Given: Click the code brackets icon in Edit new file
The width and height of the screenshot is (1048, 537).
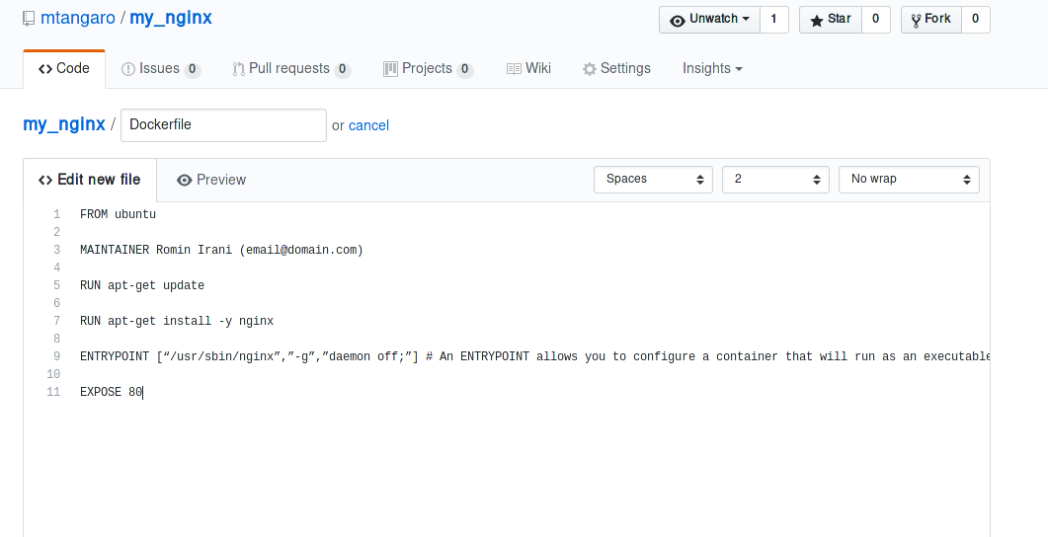Looking at the screenshot, I should (45, 181).
